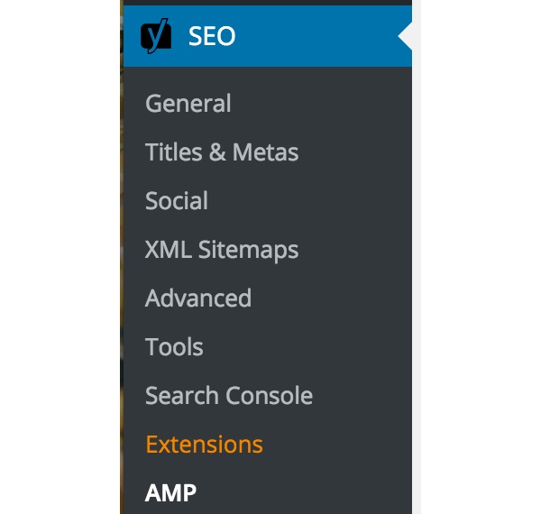The width and height of the screenshot is (541, 514).
Task: Select the bold AMP menu item
Action: [170, 493]
